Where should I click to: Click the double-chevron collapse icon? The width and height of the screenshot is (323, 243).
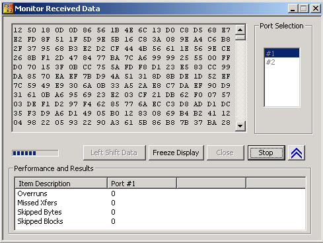297,153
